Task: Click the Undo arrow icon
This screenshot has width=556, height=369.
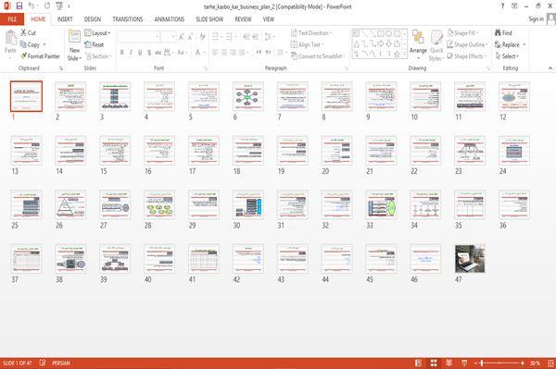Action: click(x=32, y=6)
